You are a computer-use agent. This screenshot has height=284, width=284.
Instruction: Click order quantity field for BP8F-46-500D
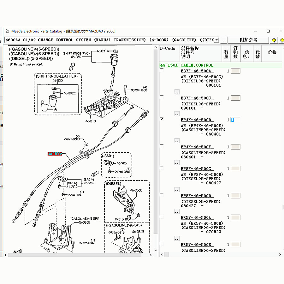point(235,196)
